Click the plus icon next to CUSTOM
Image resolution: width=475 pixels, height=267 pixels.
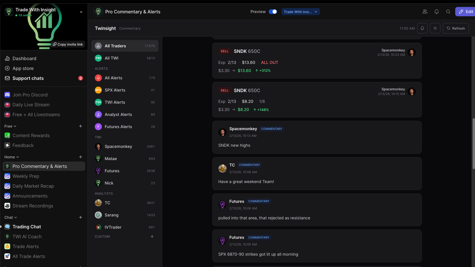(x=152, y=236)
